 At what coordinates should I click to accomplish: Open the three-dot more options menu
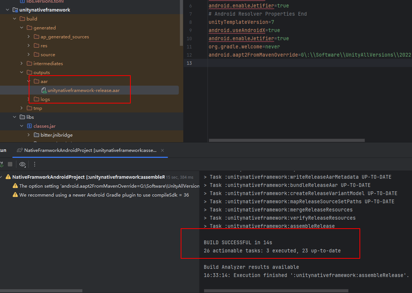(34, 164)
